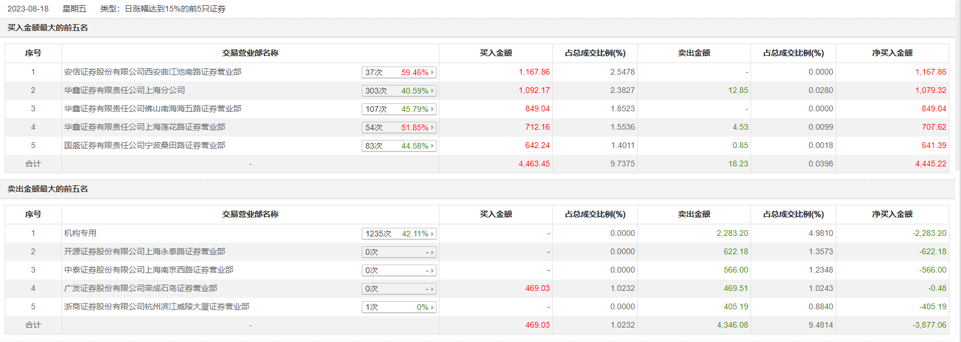Click 华鑫证券佛山南海海五路 branch name
This screenshot has height=342, width=961.
click(x=152, y=108)
